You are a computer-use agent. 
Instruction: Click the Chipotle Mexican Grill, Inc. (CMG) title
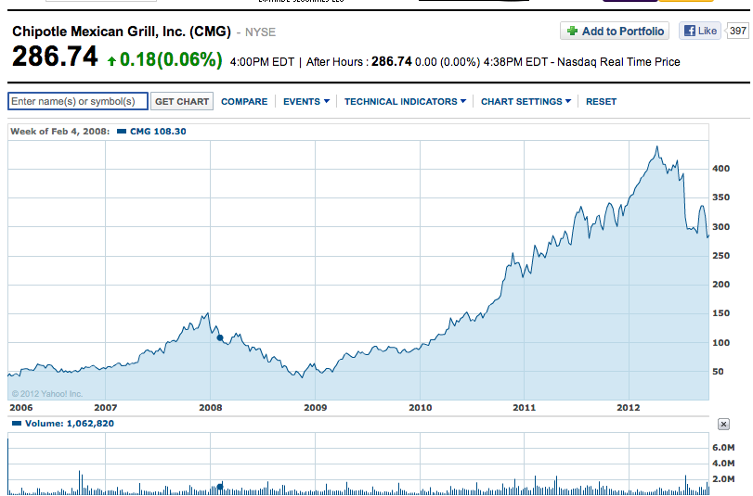[122, 32]
